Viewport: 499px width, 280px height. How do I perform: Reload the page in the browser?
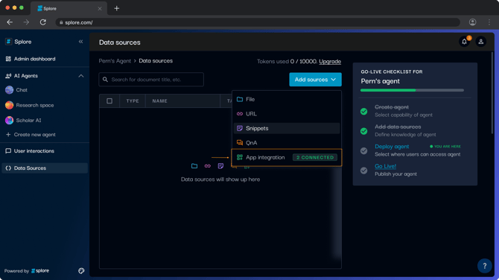tap(43, 22)
